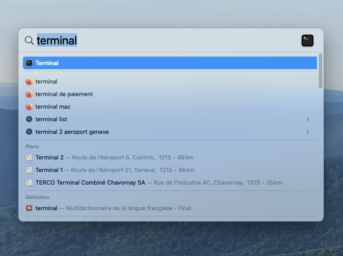This screenshot has width=343, height=256.
Task: Click Firefox icon beside 'terminal mac'
Action: click(x=29, y=107)
